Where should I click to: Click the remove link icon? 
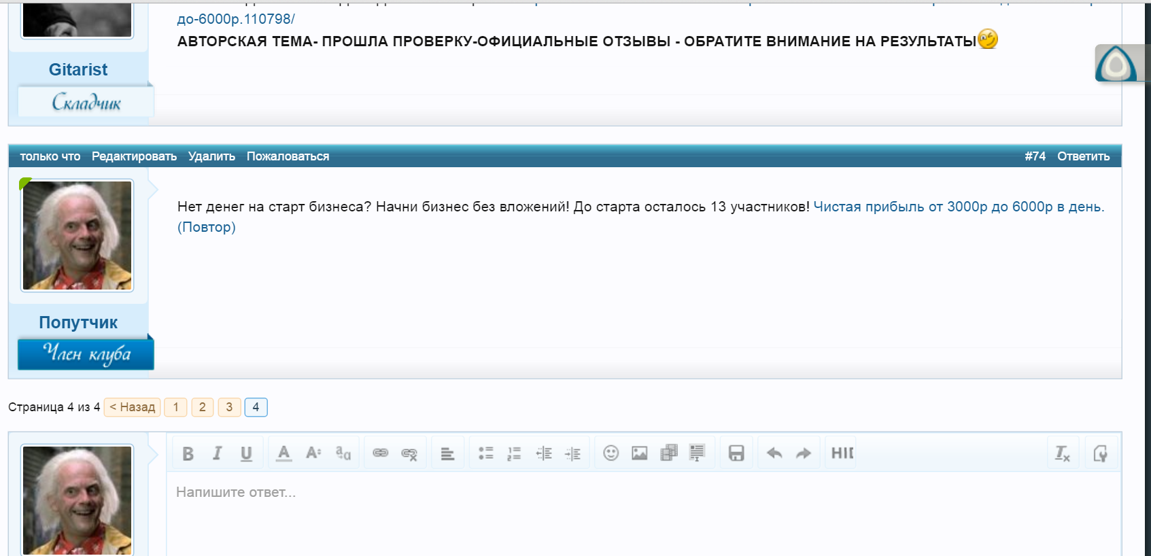pos(409,453)
